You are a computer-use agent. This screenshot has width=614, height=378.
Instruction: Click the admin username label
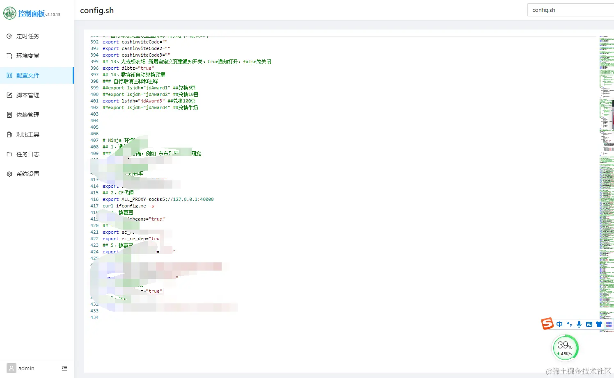tap(26, 368)
